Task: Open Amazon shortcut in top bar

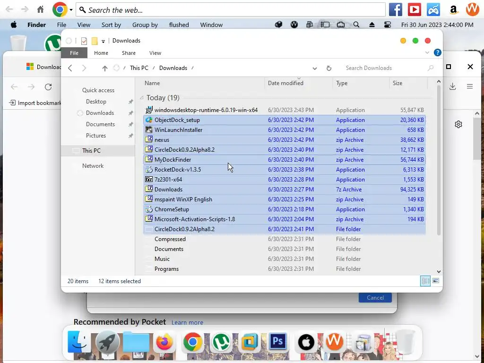Action: click(453, 10)
